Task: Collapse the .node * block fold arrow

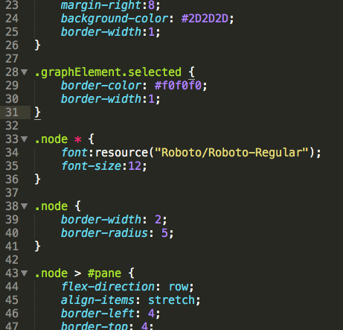Action: (25, 139)
